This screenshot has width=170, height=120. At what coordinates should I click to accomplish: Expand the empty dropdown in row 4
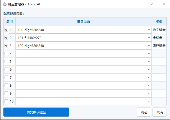click(84, 54)
